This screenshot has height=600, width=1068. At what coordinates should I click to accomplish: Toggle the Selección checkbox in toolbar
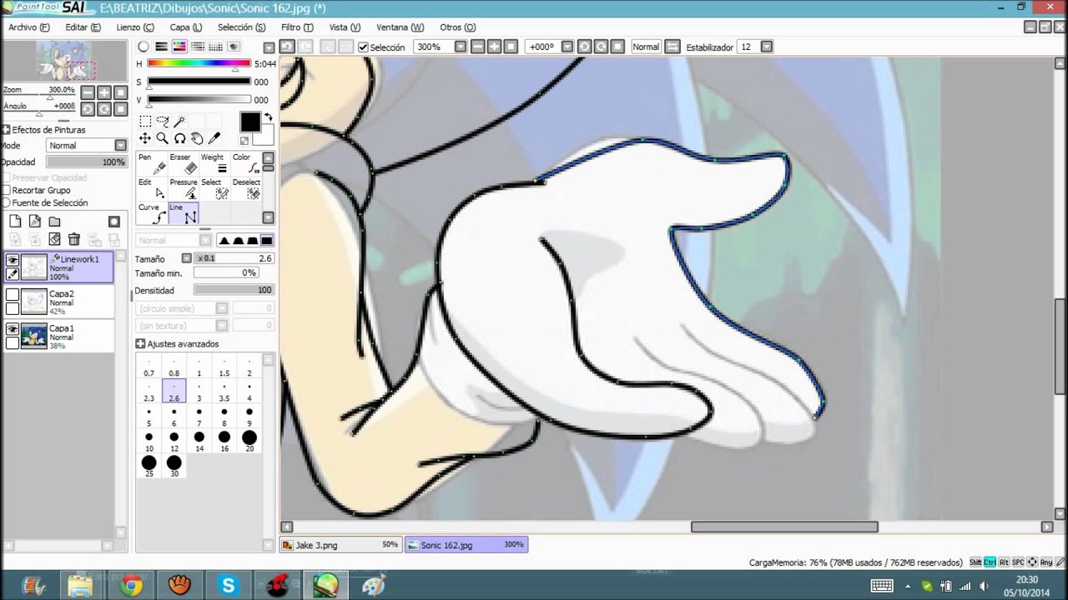click(x=363, y=47)
